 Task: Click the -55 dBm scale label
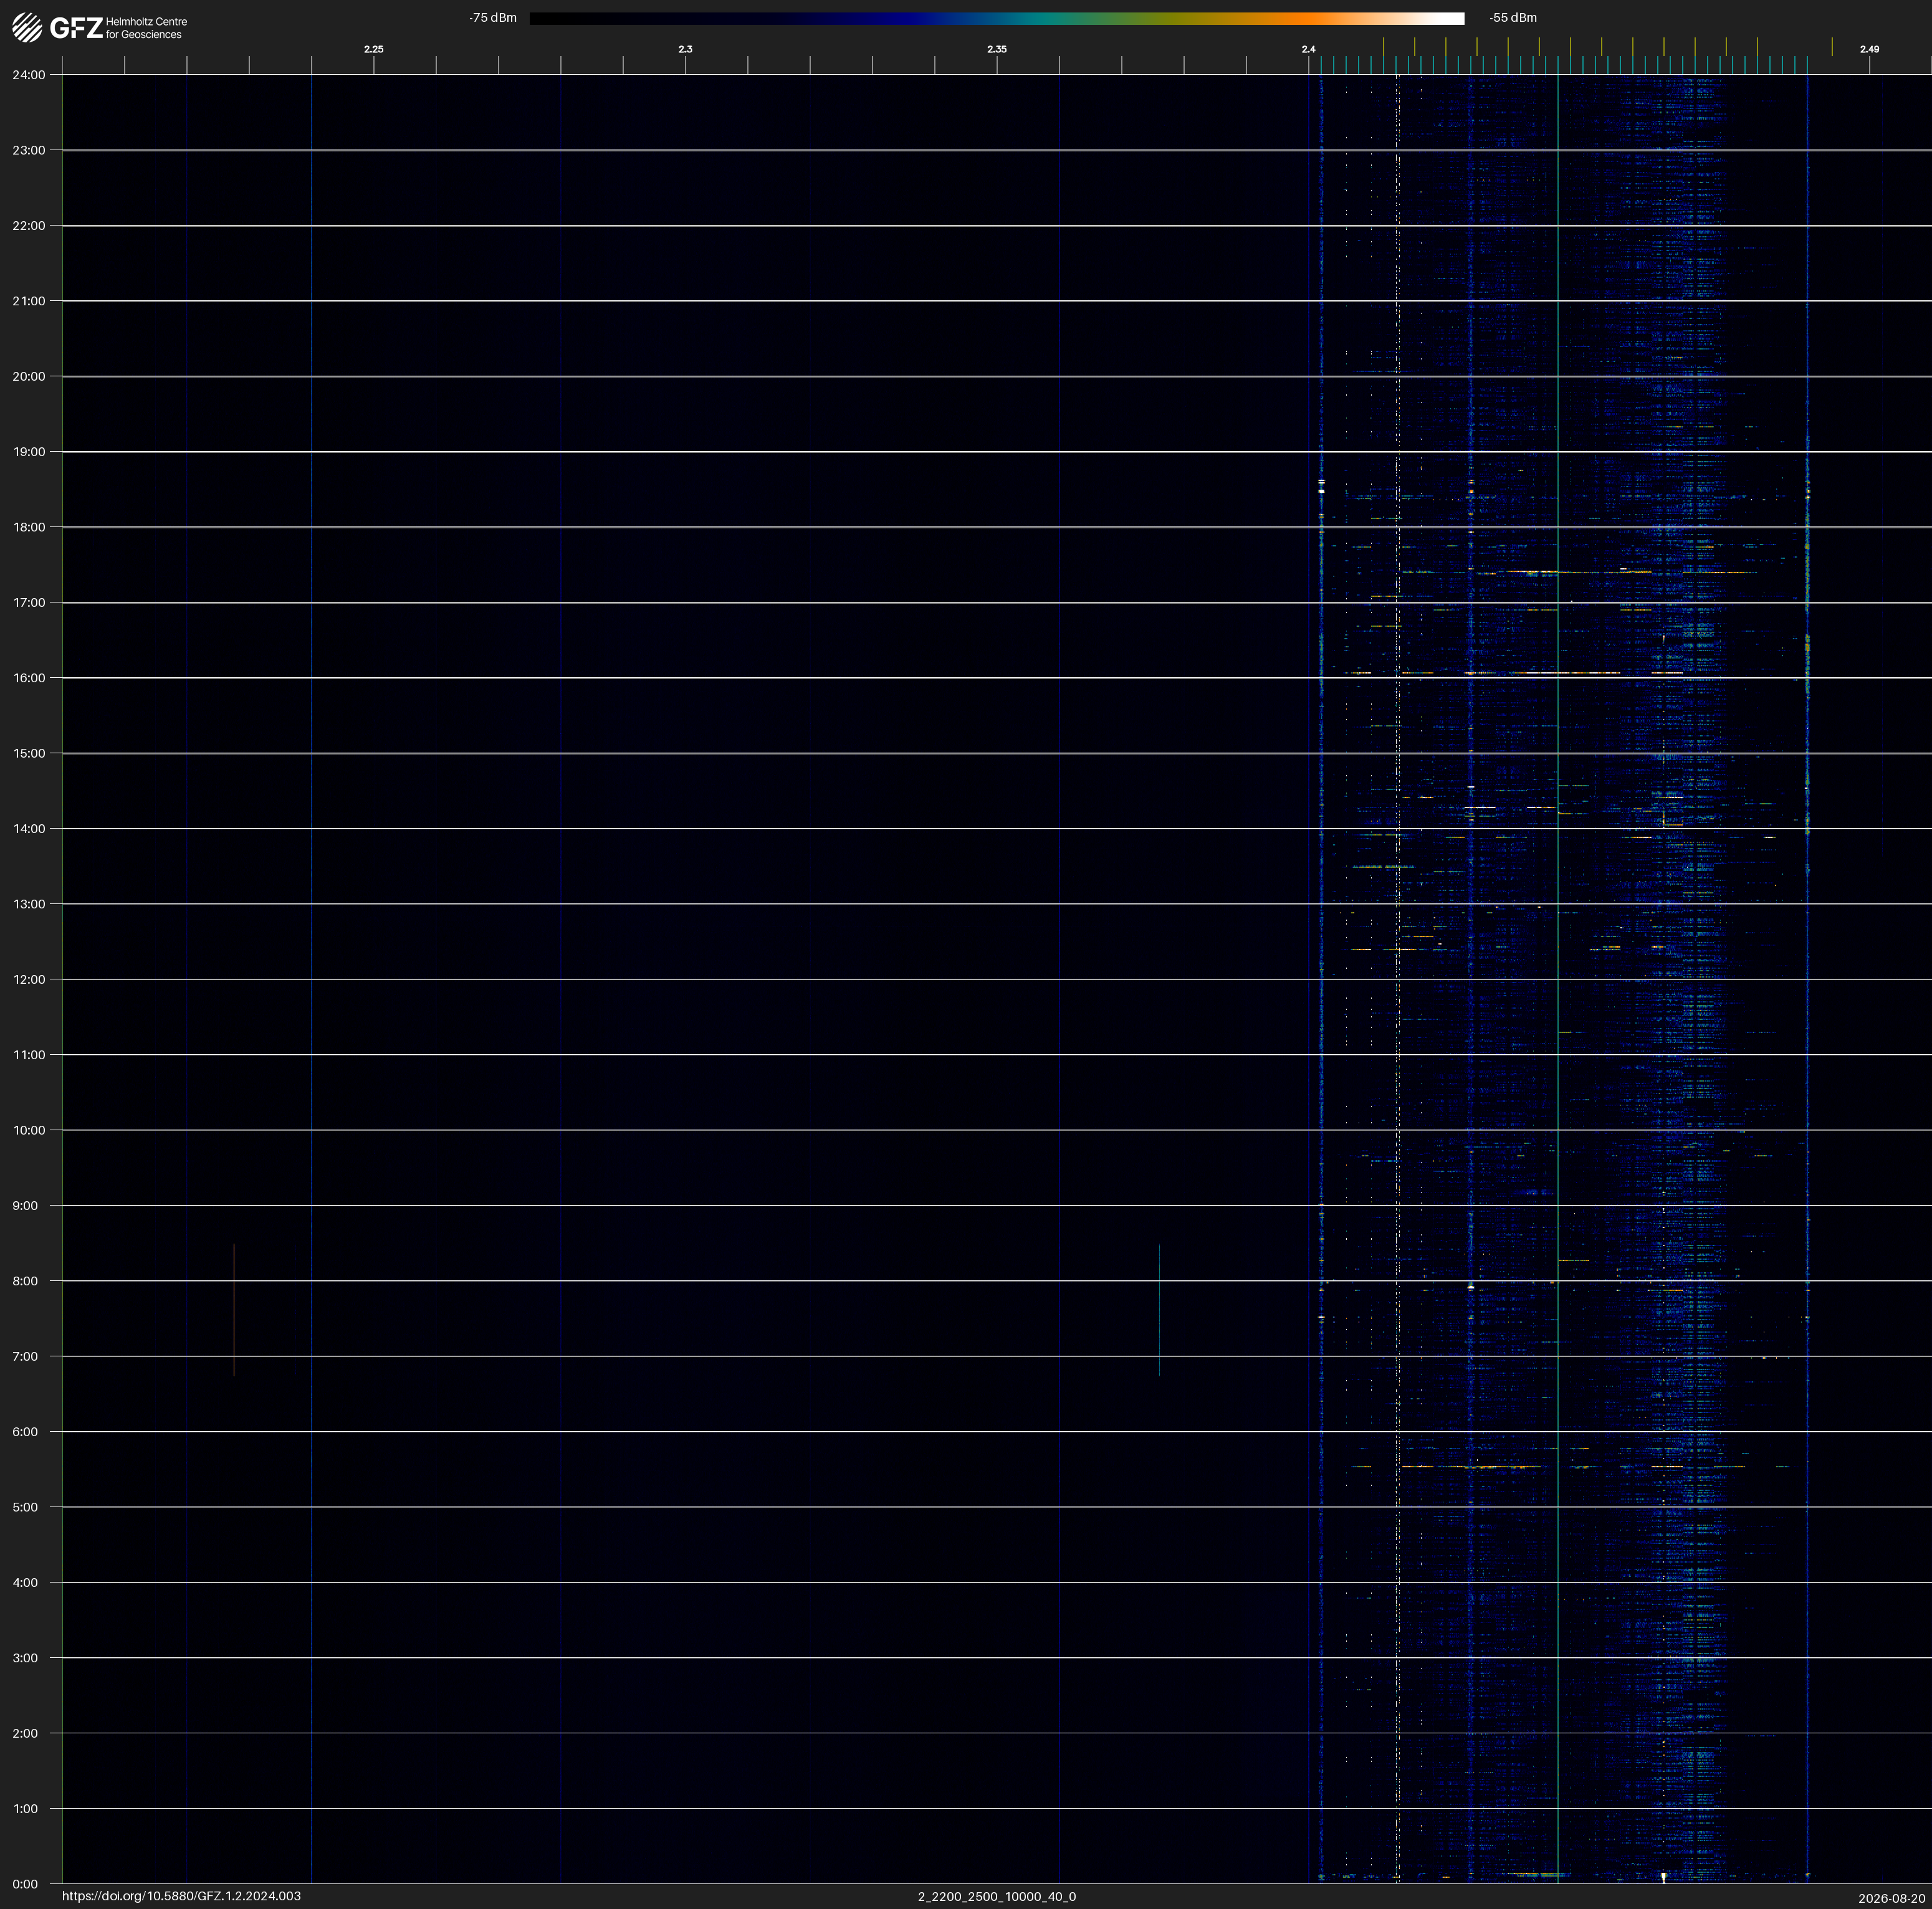1513,18
